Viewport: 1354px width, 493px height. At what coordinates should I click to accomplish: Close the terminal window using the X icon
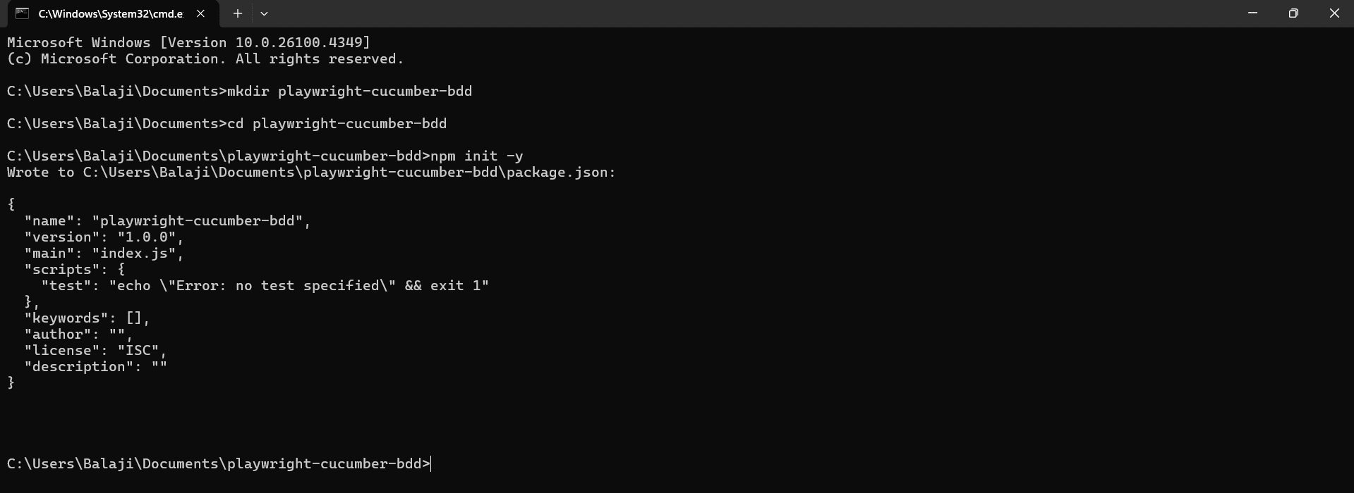pyautogui.click(x=1334, y=13)
